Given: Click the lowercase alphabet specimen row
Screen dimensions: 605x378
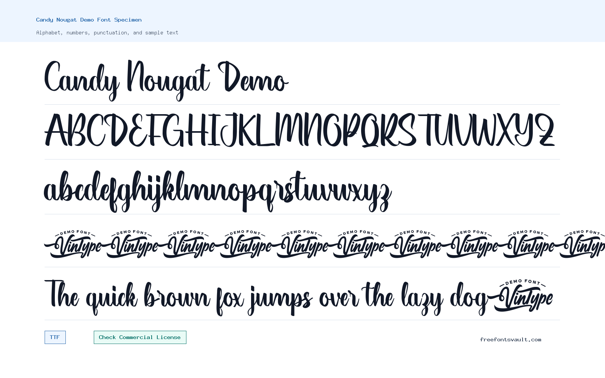Looking at the screenshot, I should (x=218, y=191).
